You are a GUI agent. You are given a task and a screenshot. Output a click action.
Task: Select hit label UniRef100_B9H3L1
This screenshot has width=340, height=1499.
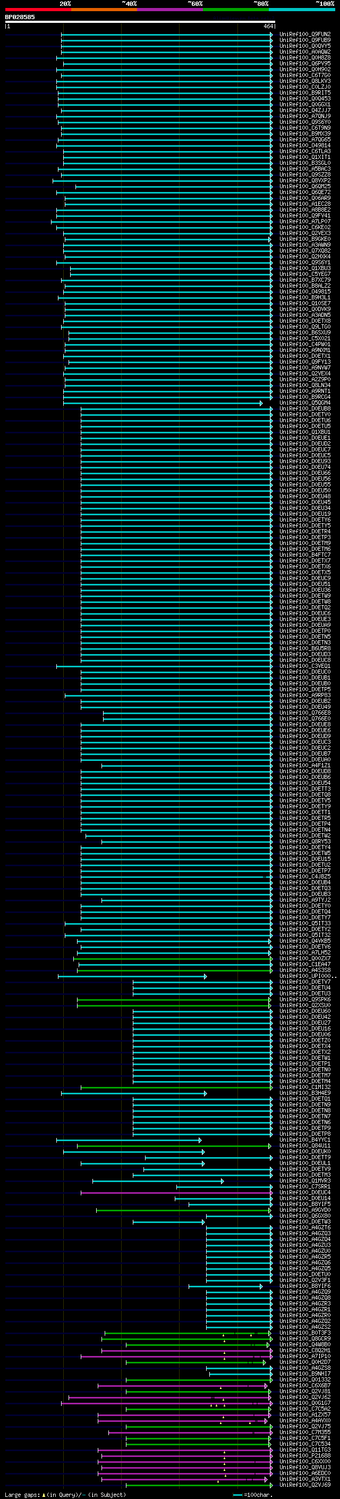[305, 297]
